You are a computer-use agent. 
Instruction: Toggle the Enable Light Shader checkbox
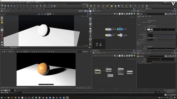[x=148, y=26]
